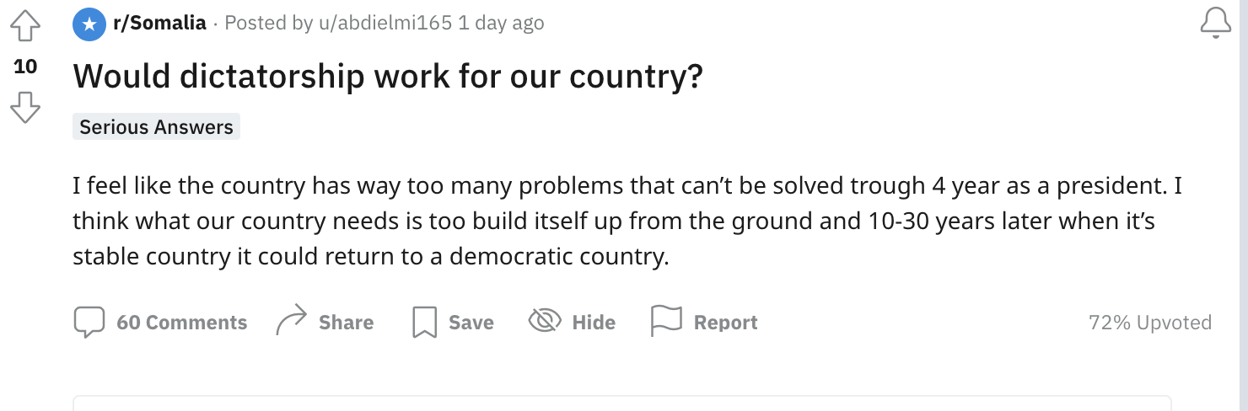The width and height of the screenshot is (1248, 411).
Task: Click the vote score number 10
Action: click(x=25, y=67)
